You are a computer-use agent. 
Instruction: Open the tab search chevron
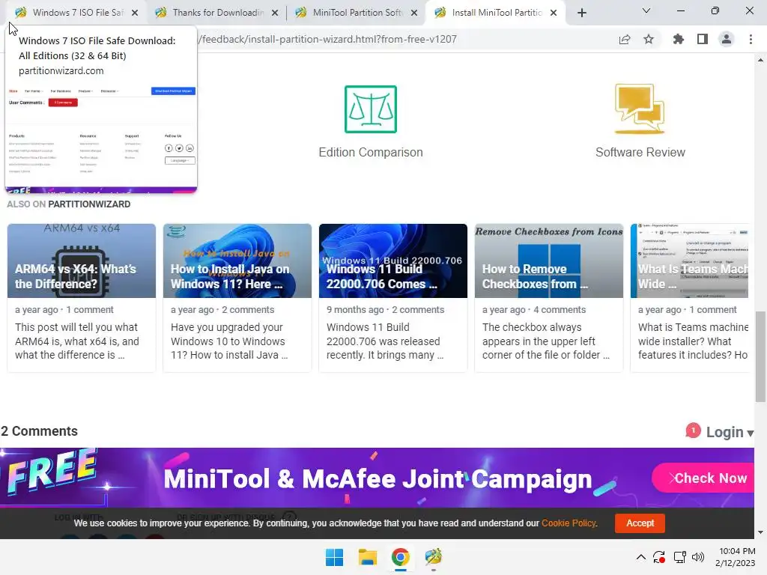(646, 10)
